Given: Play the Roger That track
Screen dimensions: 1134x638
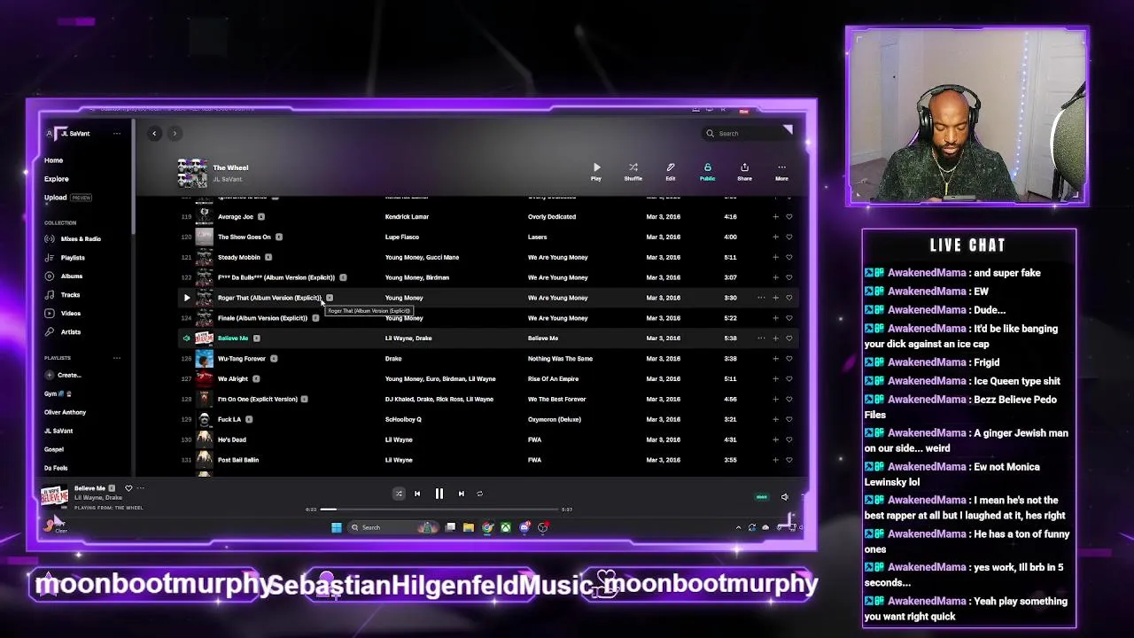Looking at the screenshot, I should coord(186,298).
